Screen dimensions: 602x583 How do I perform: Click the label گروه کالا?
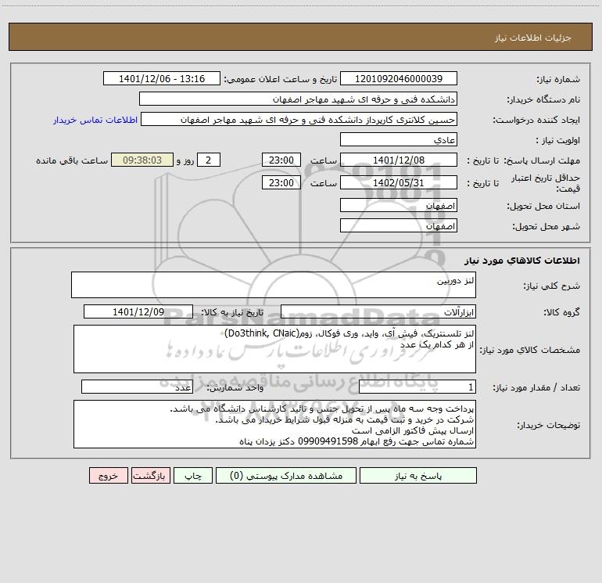tap(561, 312)
